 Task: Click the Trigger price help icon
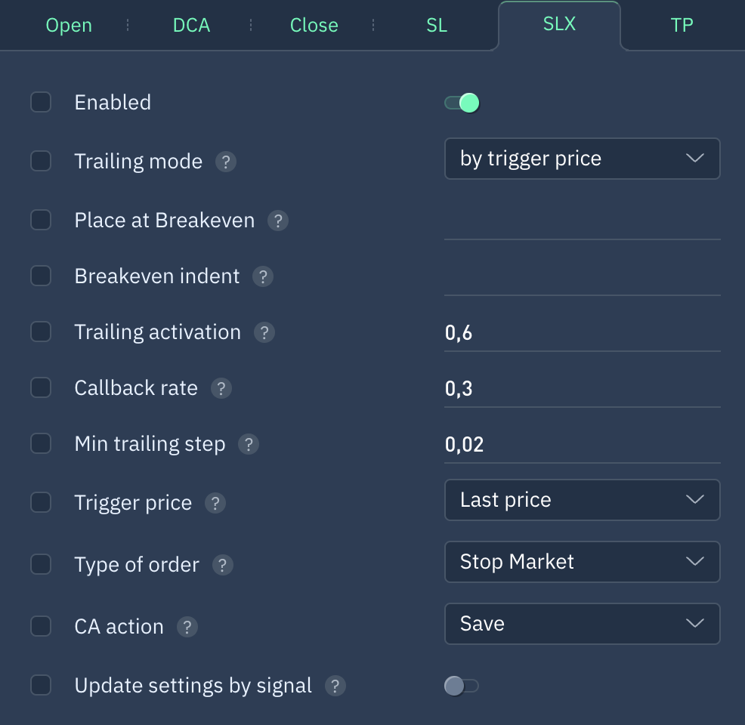(x=215, y=503)
